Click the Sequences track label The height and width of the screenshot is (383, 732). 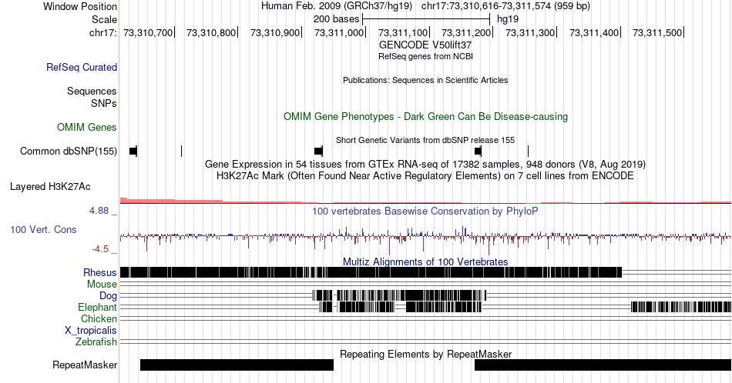92,91
